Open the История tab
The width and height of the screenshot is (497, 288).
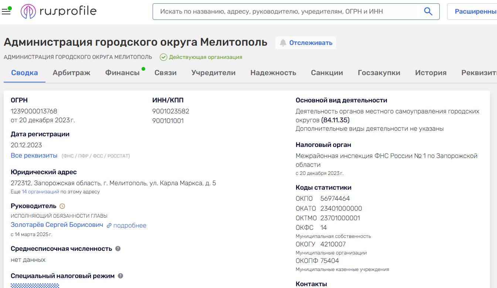(430, 73)
